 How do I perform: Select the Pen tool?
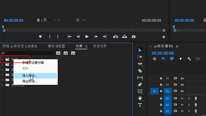click(x=140, y=84)
